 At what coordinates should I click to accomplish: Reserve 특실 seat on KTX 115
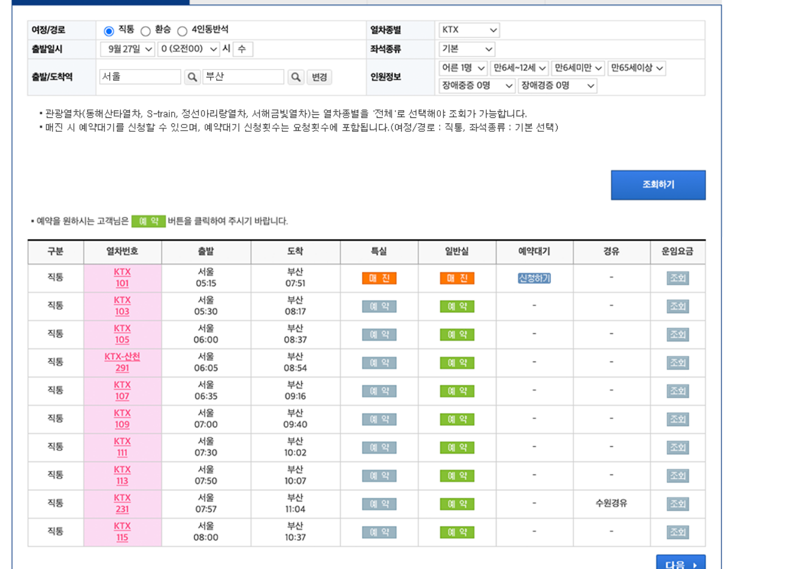(379, 532)
